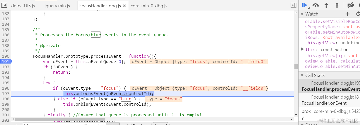Click the this.onblurEvent call on line 199
360x125 pixels.
tap(107, 104)
